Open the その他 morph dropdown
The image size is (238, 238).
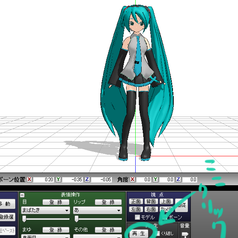coord(98,236)
